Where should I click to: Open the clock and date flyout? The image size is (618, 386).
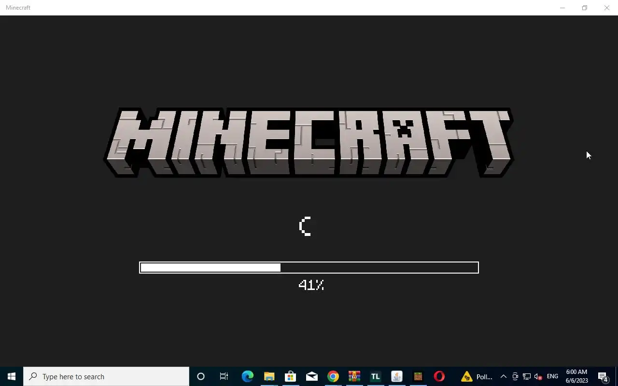(577, 376)
